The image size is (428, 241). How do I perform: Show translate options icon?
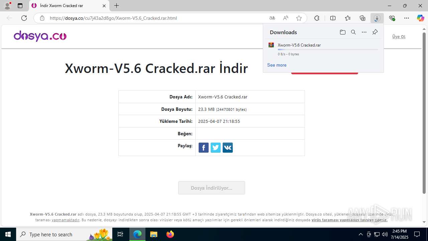tap(272, 18)
